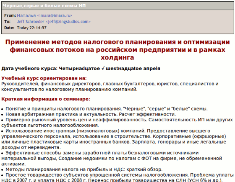
Task: Click the word холдинга in the headline
Action: coord(117,57)
